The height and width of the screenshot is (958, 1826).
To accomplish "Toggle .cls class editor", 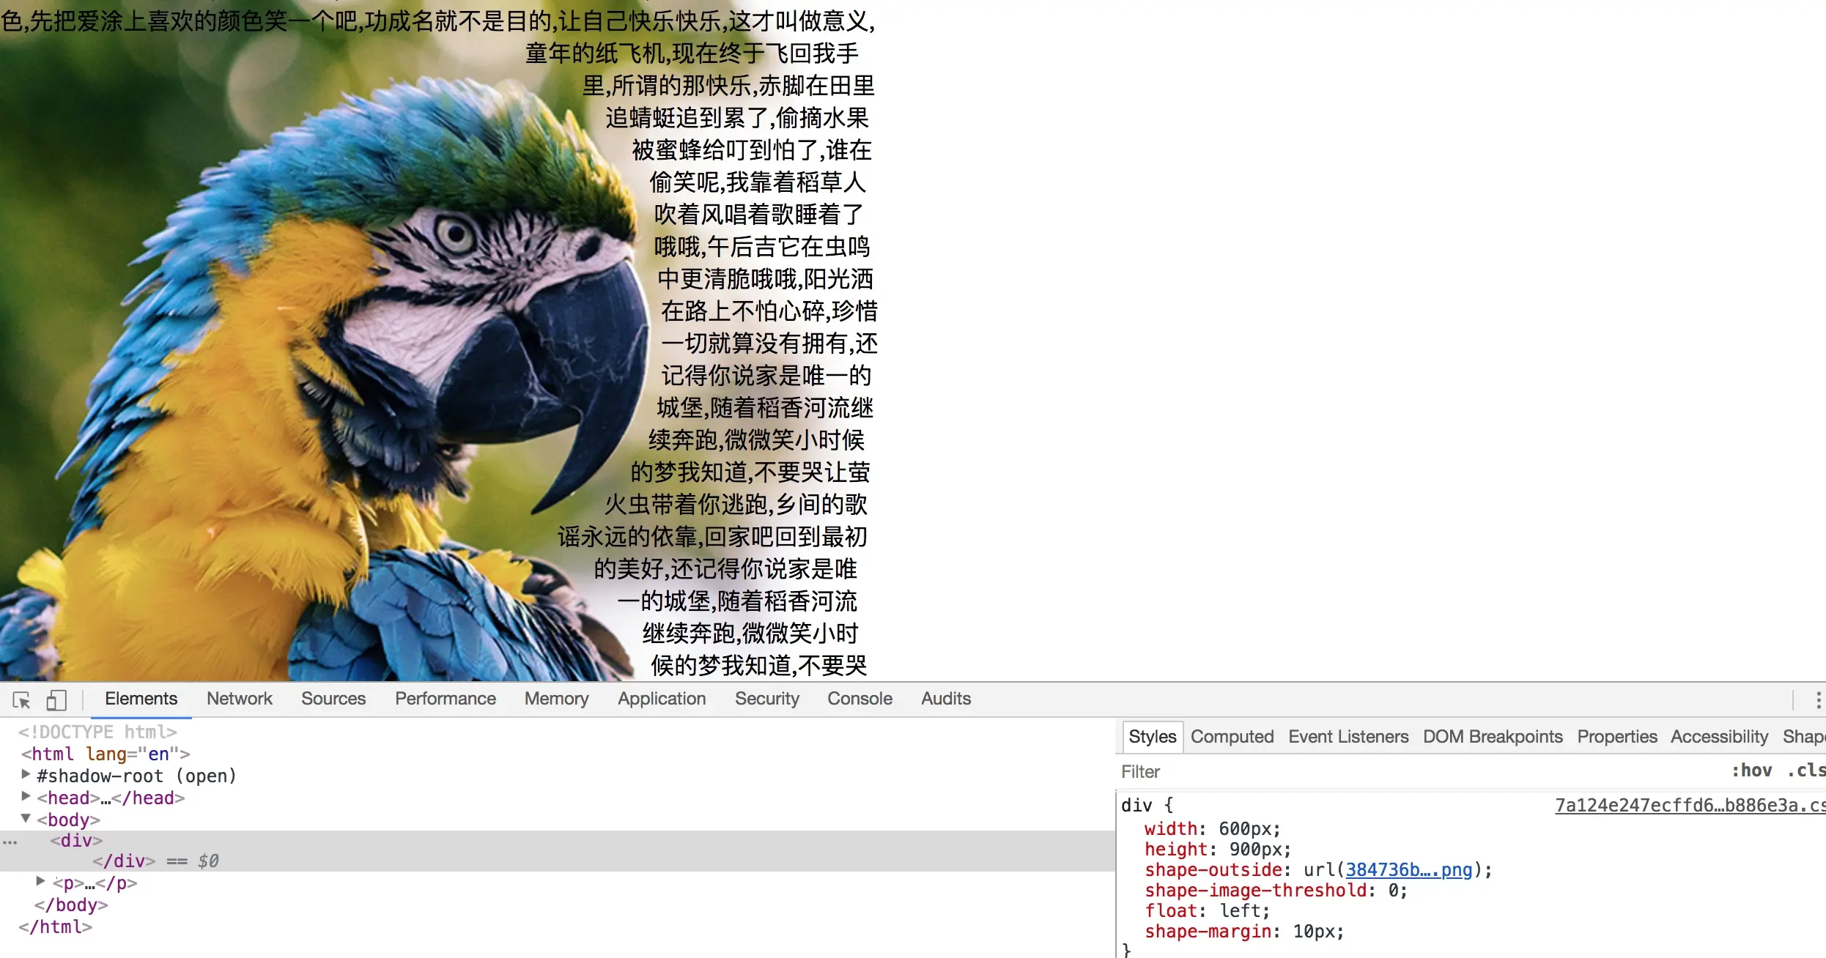I will pos(1805,771).
